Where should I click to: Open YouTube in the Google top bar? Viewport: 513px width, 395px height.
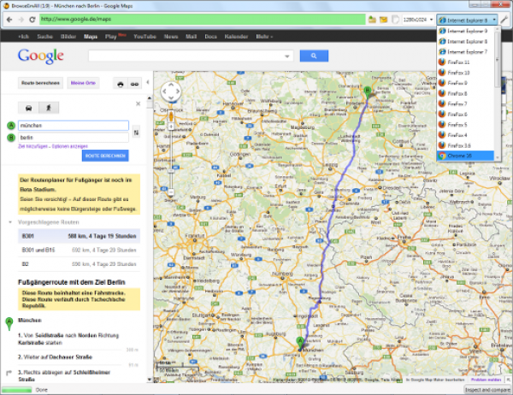coord(144,36)
